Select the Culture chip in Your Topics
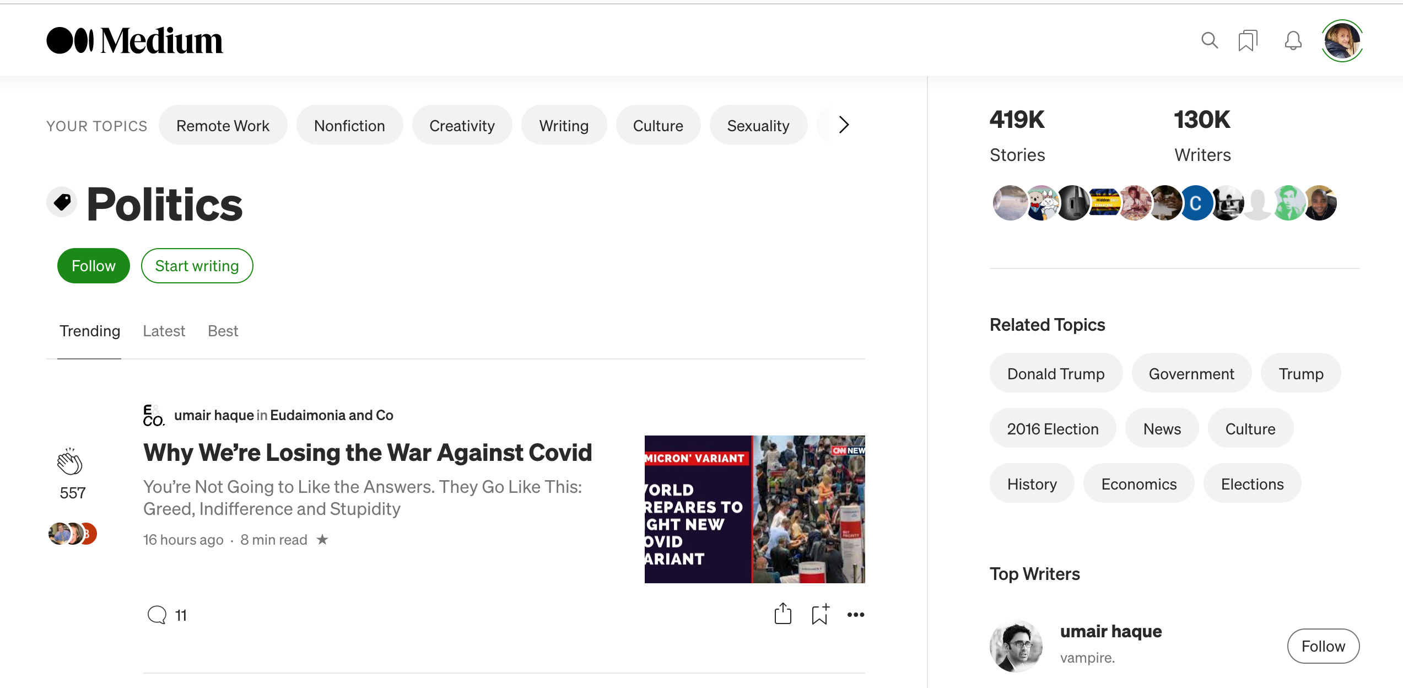 (658, 125)
